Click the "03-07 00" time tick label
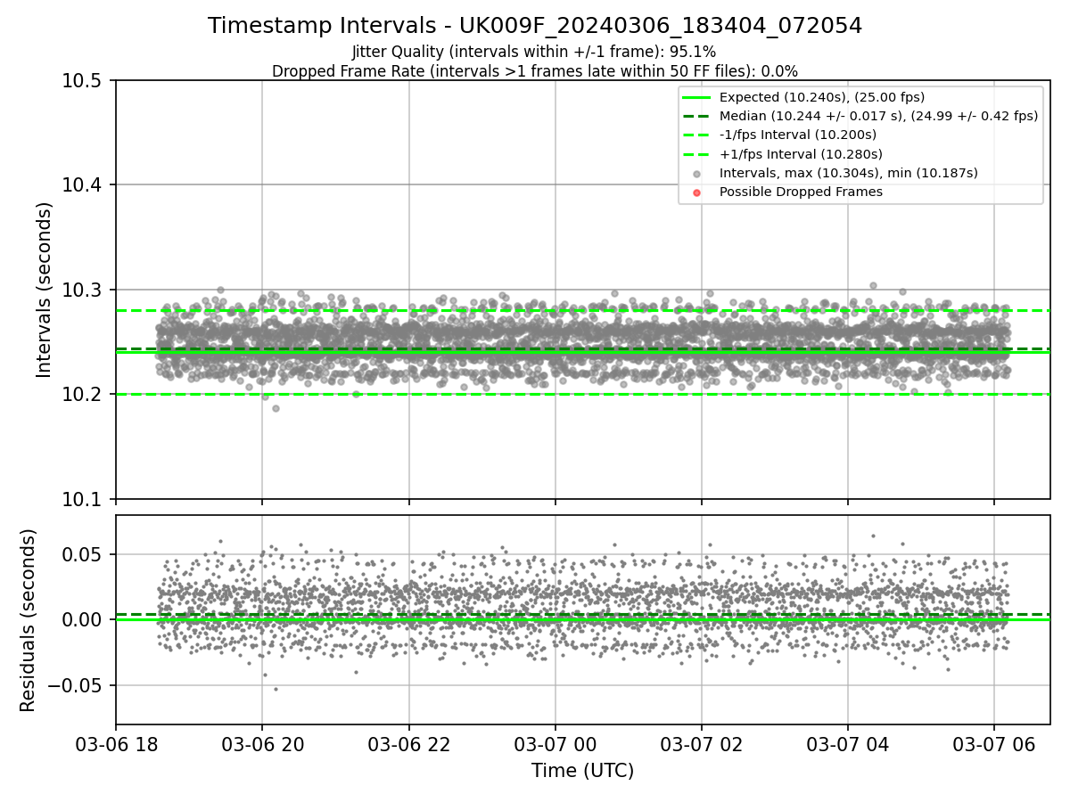The image size is (1070, 802). pyautogui.click(x=556, y=743)
